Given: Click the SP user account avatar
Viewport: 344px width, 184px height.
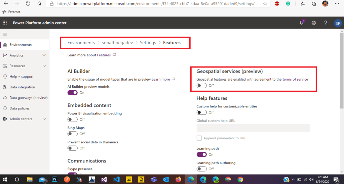Looking at the screenshot, I should (x=337, y=23).
